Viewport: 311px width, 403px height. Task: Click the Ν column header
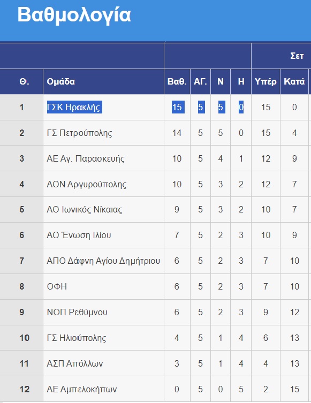[221, 81]
